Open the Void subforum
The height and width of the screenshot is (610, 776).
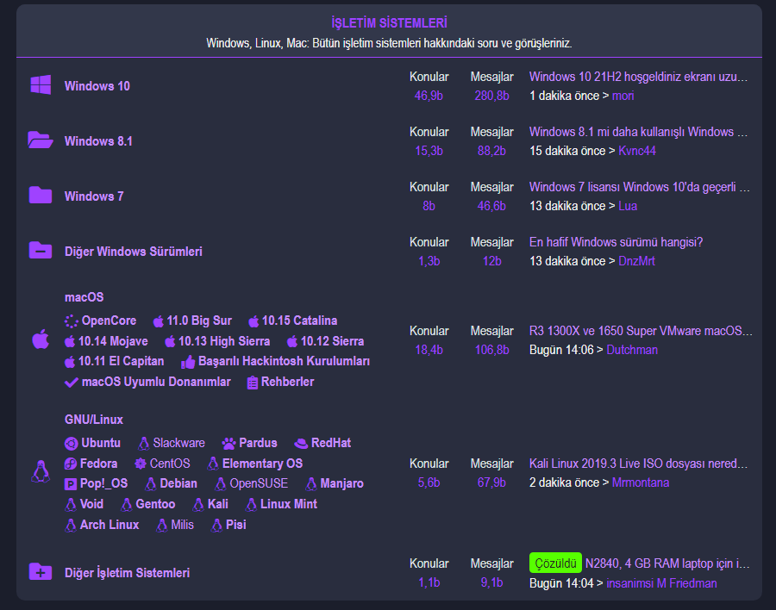tap(91, 504)
